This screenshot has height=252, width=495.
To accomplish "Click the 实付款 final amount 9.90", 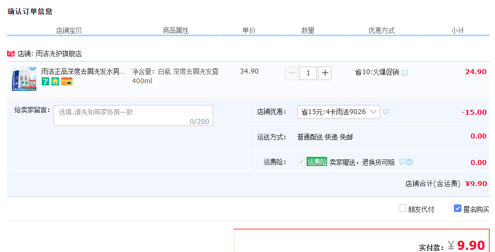I will (x=471, y=245).
